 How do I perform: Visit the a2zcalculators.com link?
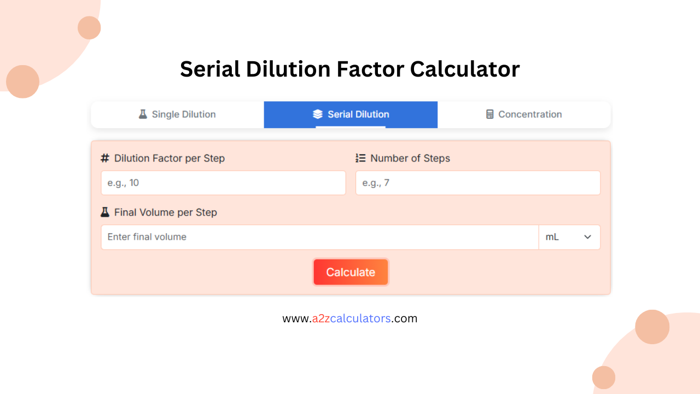pyautogui.click(x=350, y=318)
